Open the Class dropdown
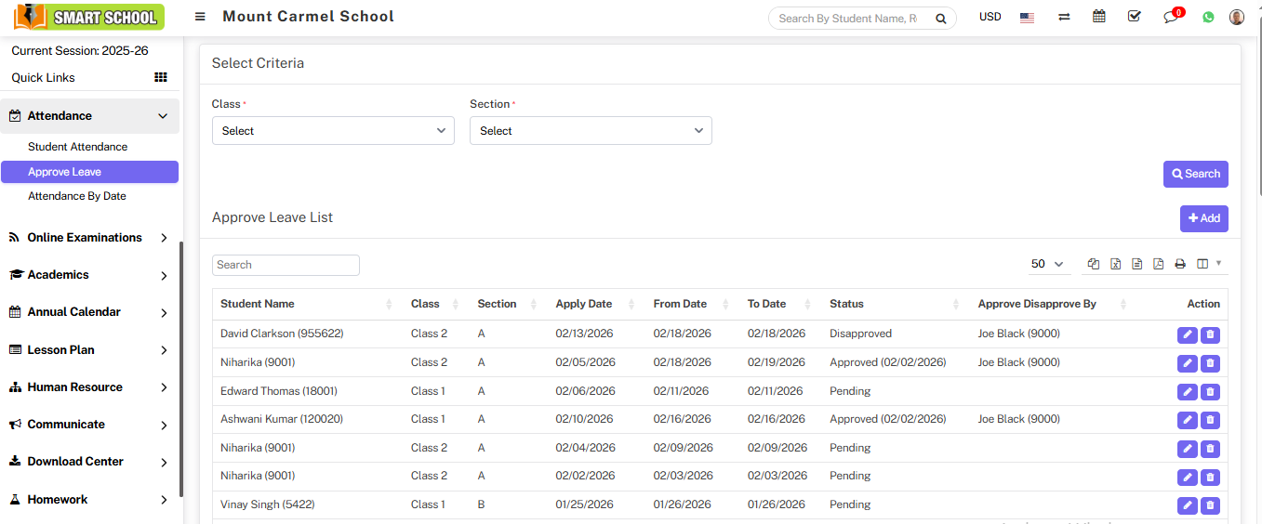Viewport: 1262px width, 524px height. coord(333,131)
